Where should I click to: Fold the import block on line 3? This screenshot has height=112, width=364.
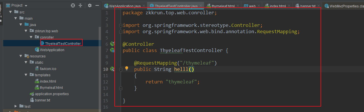pyautogui.click(x=121, y=25)
